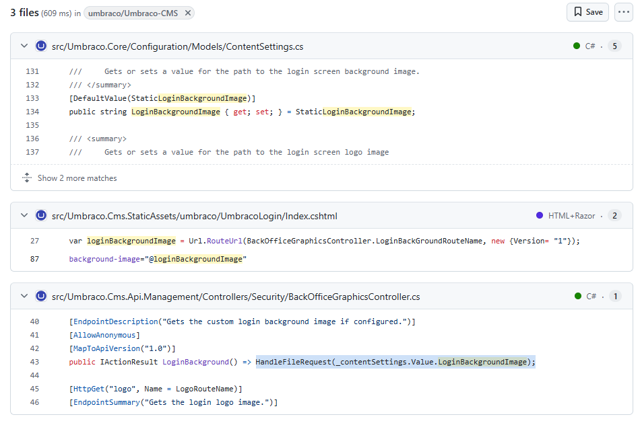This screenshot has width=640, height=421.
Task: Click green C# language dot on ContentSettings
Action: point(577,46)
